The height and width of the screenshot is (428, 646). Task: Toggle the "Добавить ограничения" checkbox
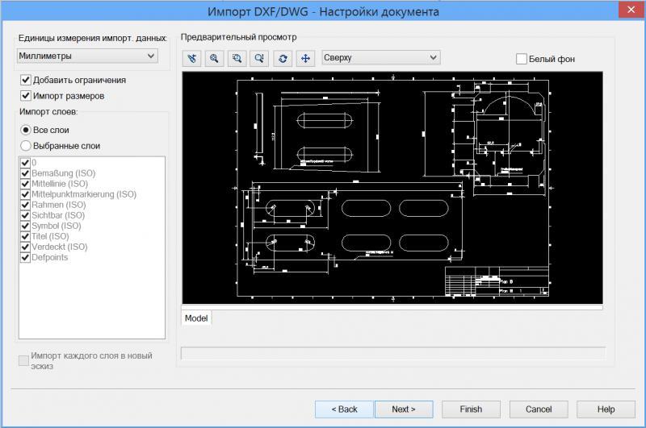point(26,80)
